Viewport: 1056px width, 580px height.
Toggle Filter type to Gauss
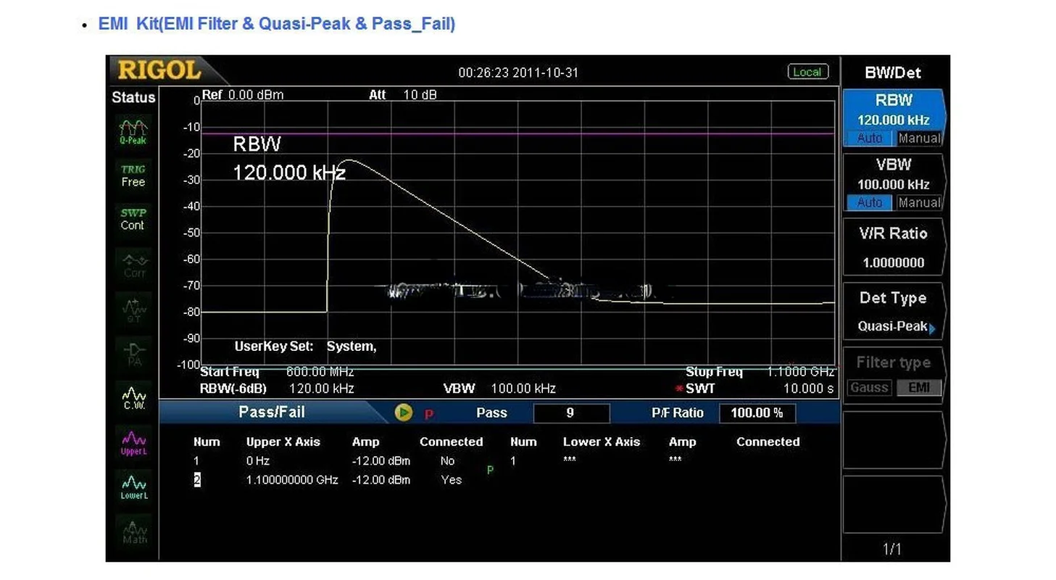coord(869,387)
